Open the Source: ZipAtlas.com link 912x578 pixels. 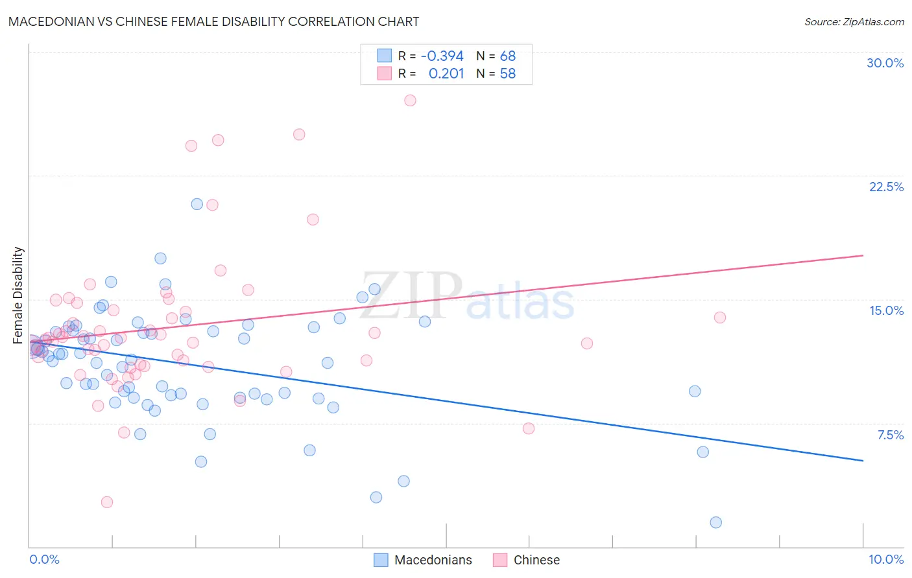[x=854, y=21]
